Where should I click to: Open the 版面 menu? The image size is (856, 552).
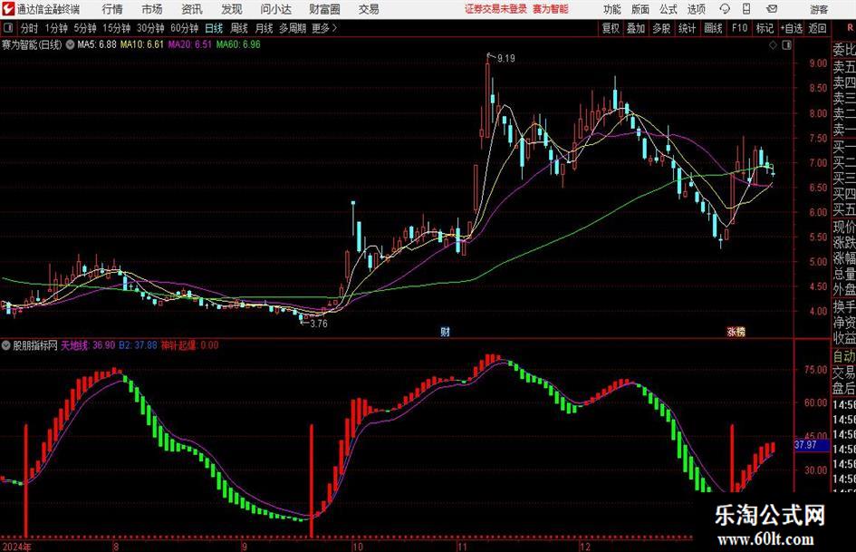(x=640, y=9)
